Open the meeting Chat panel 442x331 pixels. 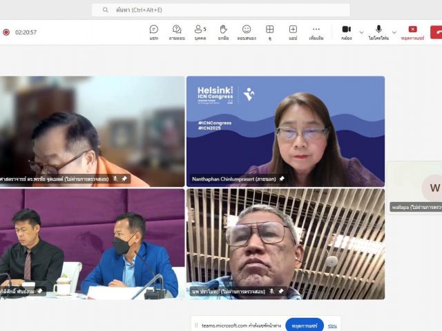coord(154,32)
